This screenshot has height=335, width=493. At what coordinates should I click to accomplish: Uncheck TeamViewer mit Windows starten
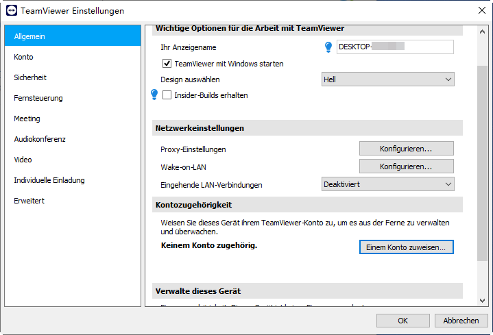(167, 64)
